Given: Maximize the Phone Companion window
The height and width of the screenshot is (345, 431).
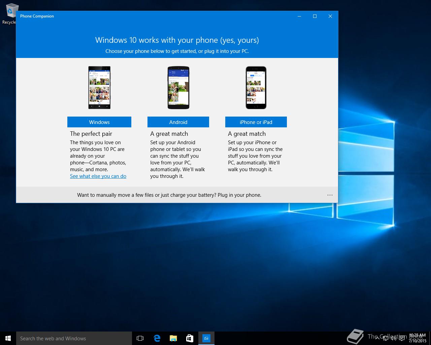Looking at the screenshot, I should 315,16.
